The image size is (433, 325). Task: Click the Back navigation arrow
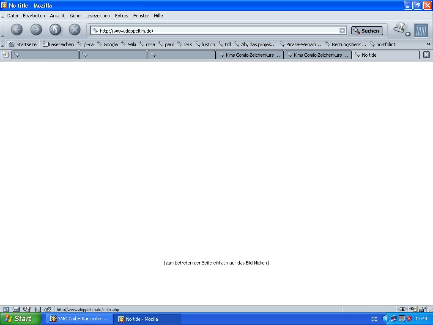17,30
